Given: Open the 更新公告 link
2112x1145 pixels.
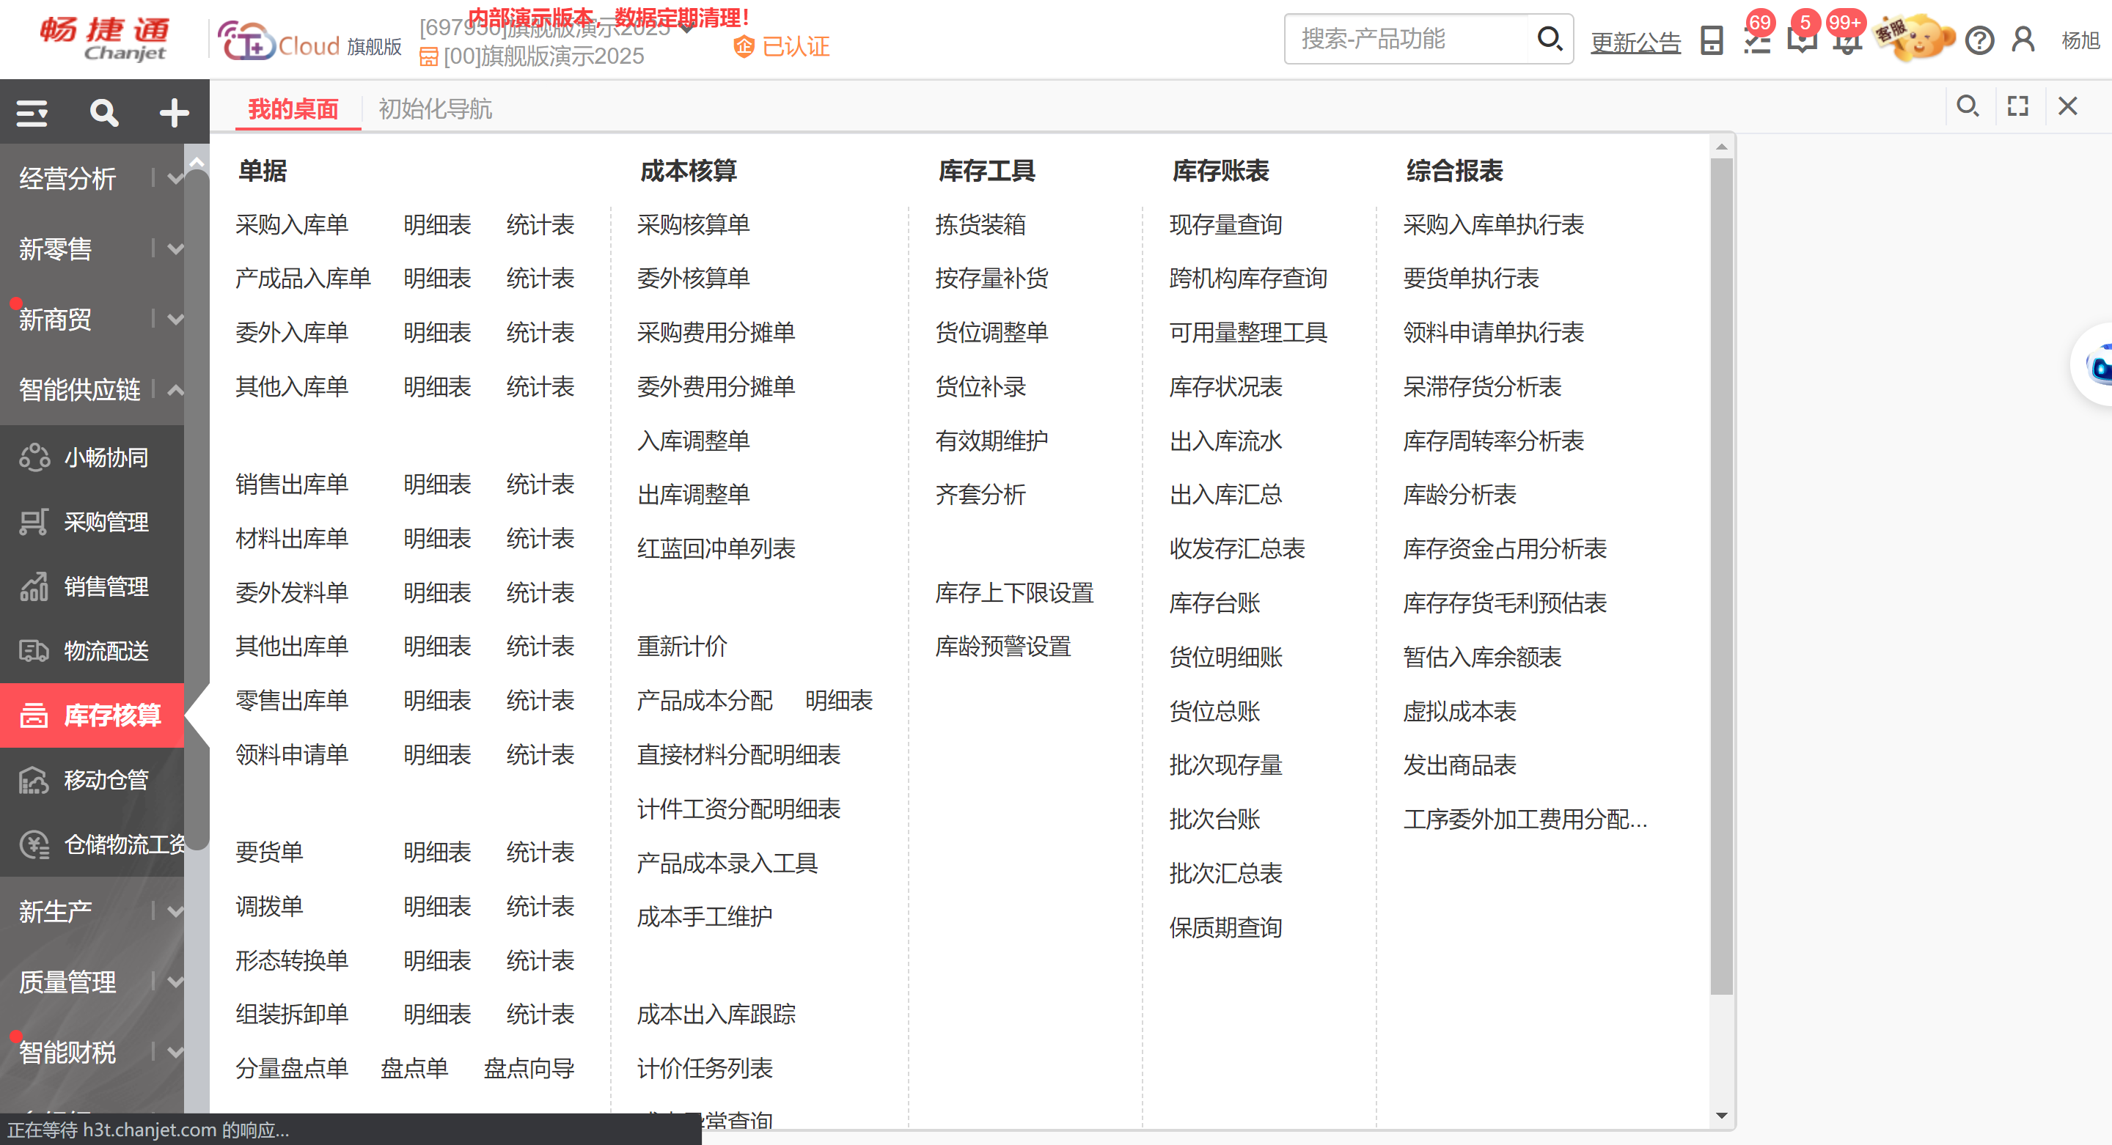Looking at the screenshot, I should [1635, 41].
